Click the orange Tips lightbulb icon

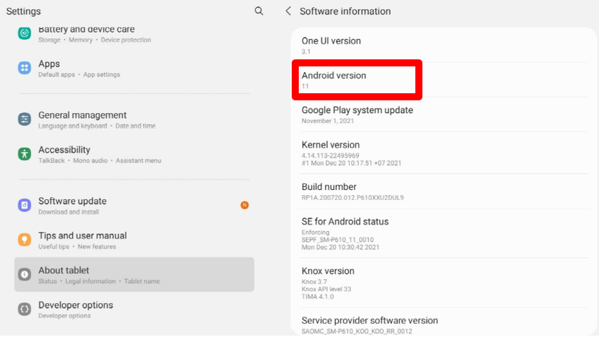tap(25, 240)
